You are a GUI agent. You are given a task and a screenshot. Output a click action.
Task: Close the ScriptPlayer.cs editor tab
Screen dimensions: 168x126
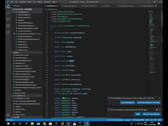click(58, 6)
